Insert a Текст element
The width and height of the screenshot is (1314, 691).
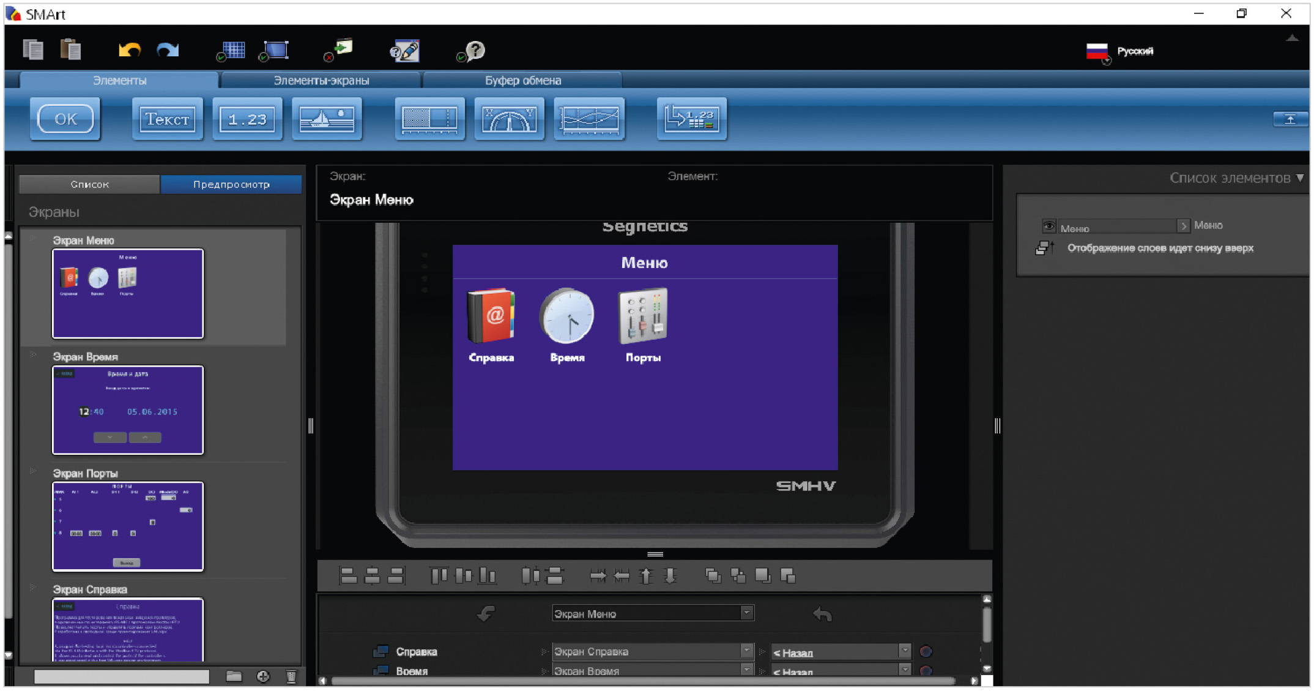pyautogui.click(x=167, y=119)
